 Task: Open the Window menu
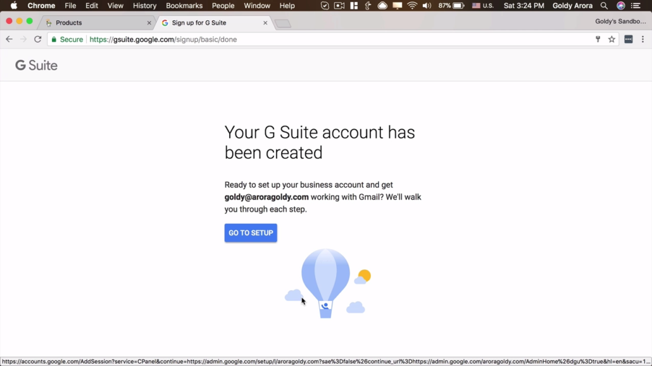pos(256,6)
